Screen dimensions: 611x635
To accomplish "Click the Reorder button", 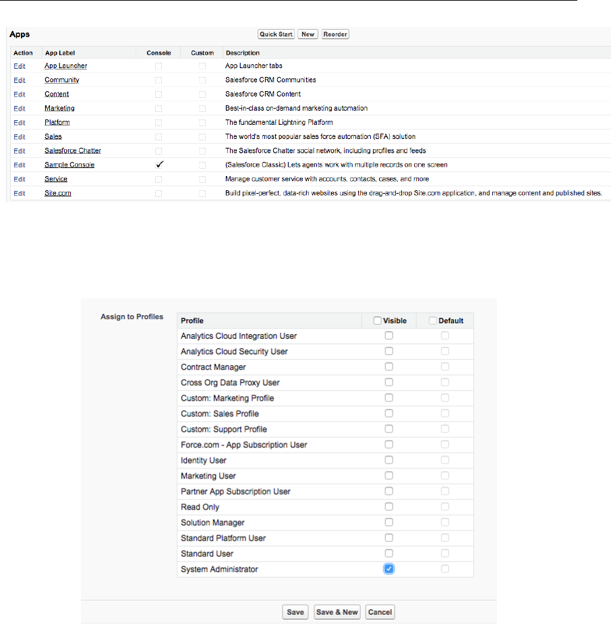I will click(x=335, y=34).
